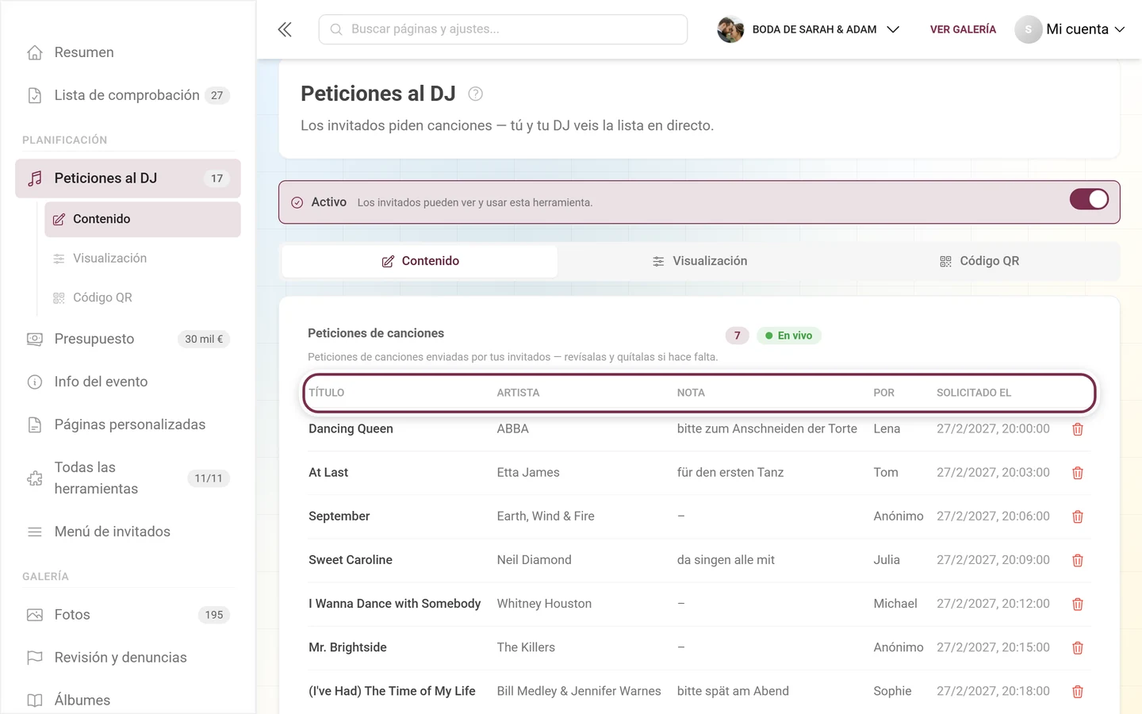Open Álbumes in the sidebar
The width and height of the screenshot is (1142, 714).
click(x=128, y=700)
